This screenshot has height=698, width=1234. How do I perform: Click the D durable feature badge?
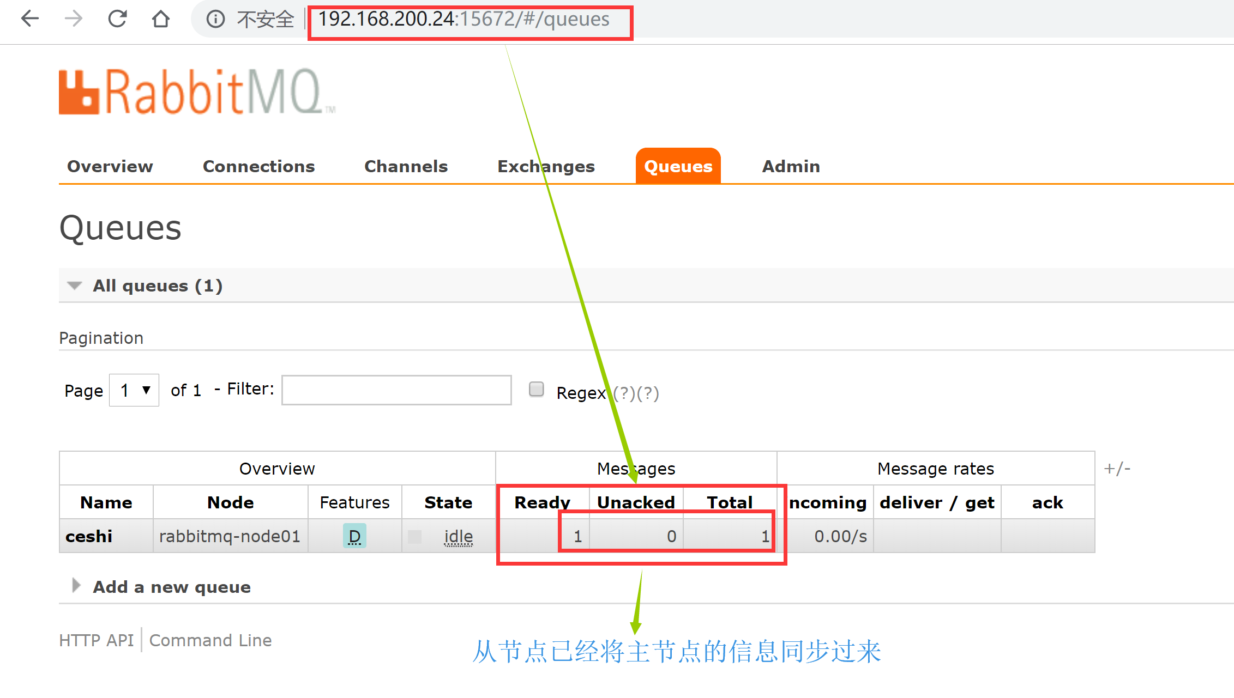(x=354, y=536)
